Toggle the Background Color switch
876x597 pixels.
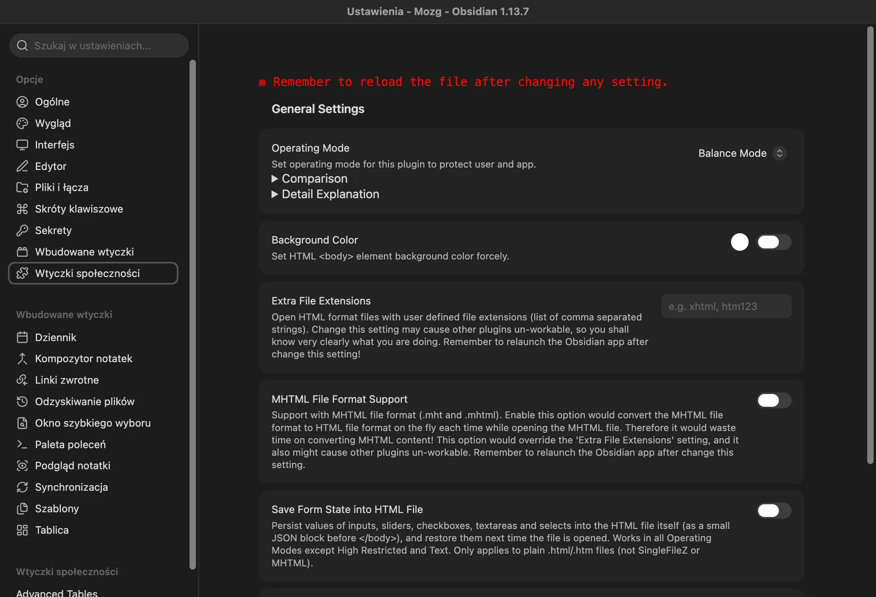(x=774, y=242)
